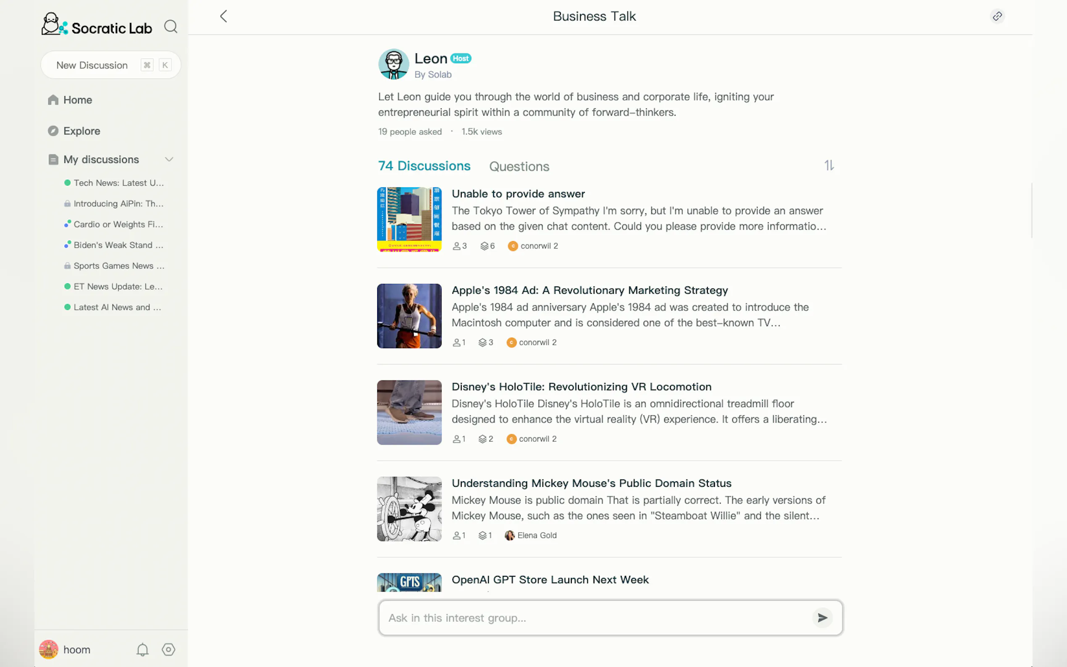The height and width of the screenshot is (667, 1067).
Task: Select the 74 Discussions tab
Action: point(424,166)
